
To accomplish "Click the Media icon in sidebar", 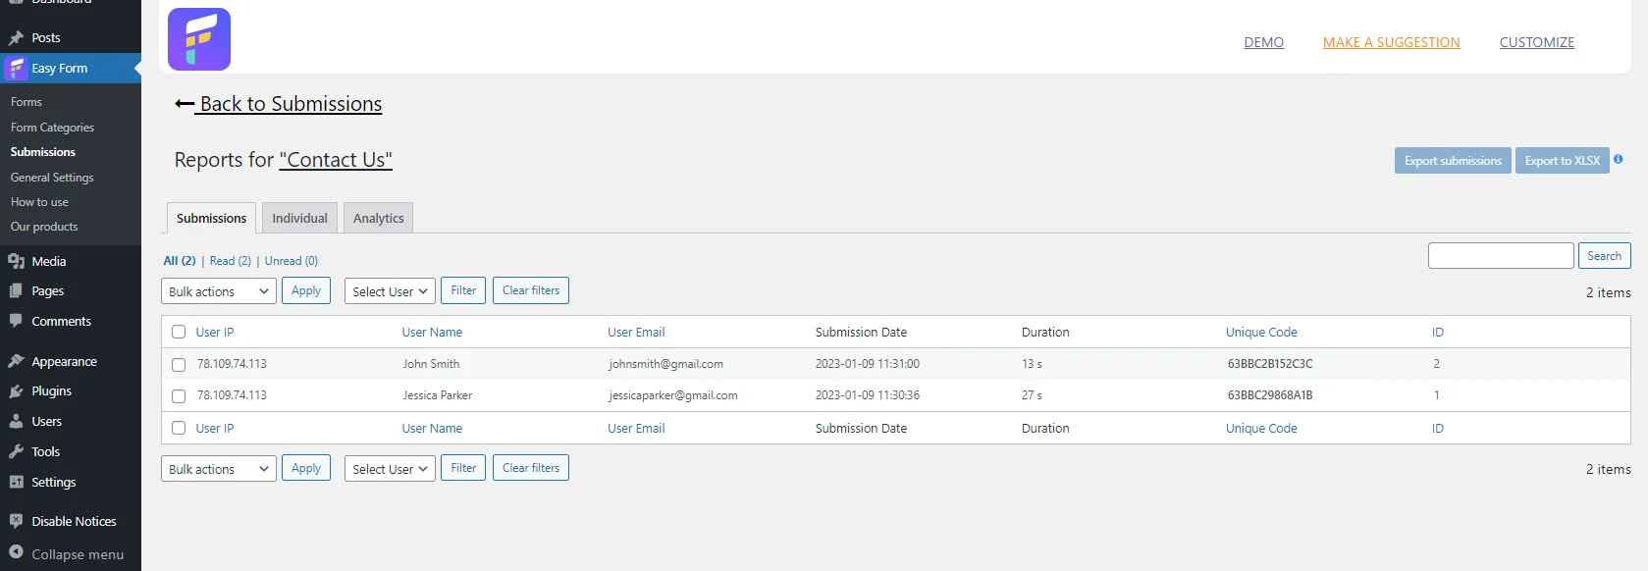I will (16, 261).
